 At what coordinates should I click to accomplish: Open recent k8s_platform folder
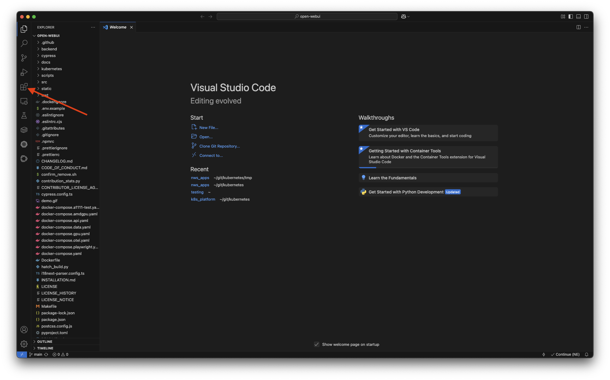click(x=203, y=199)
